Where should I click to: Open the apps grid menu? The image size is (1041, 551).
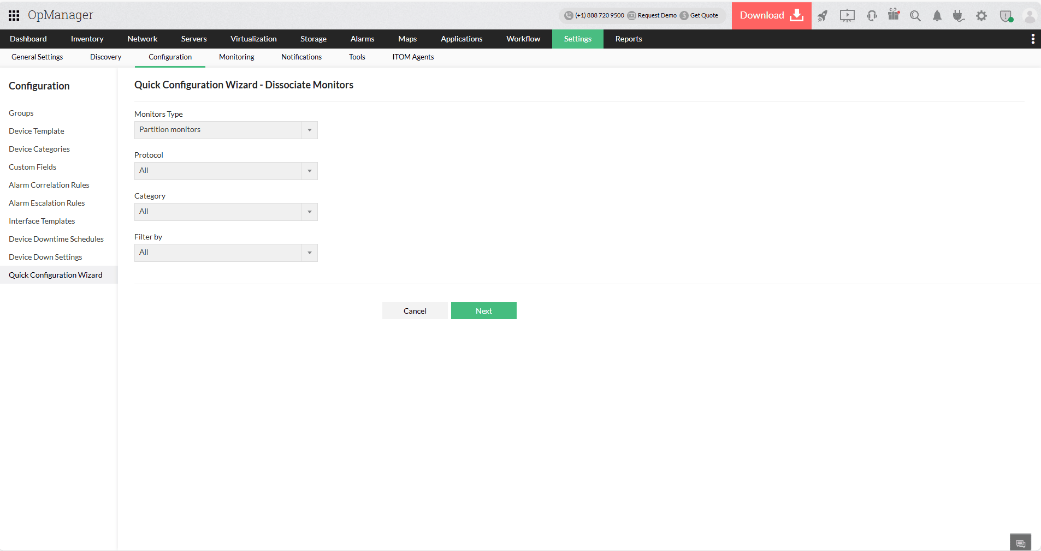14,15
